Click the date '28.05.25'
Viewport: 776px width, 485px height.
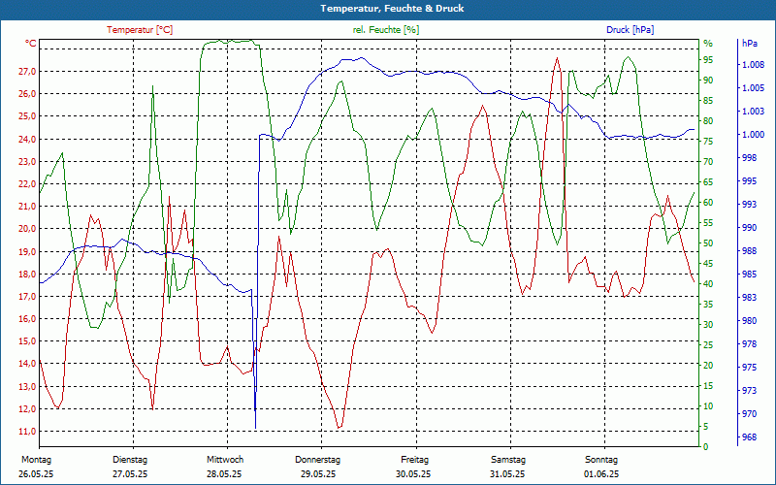224,474
